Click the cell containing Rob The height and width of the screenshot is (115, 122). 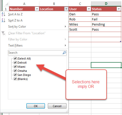pyautogui.click(x=80, y=19)
